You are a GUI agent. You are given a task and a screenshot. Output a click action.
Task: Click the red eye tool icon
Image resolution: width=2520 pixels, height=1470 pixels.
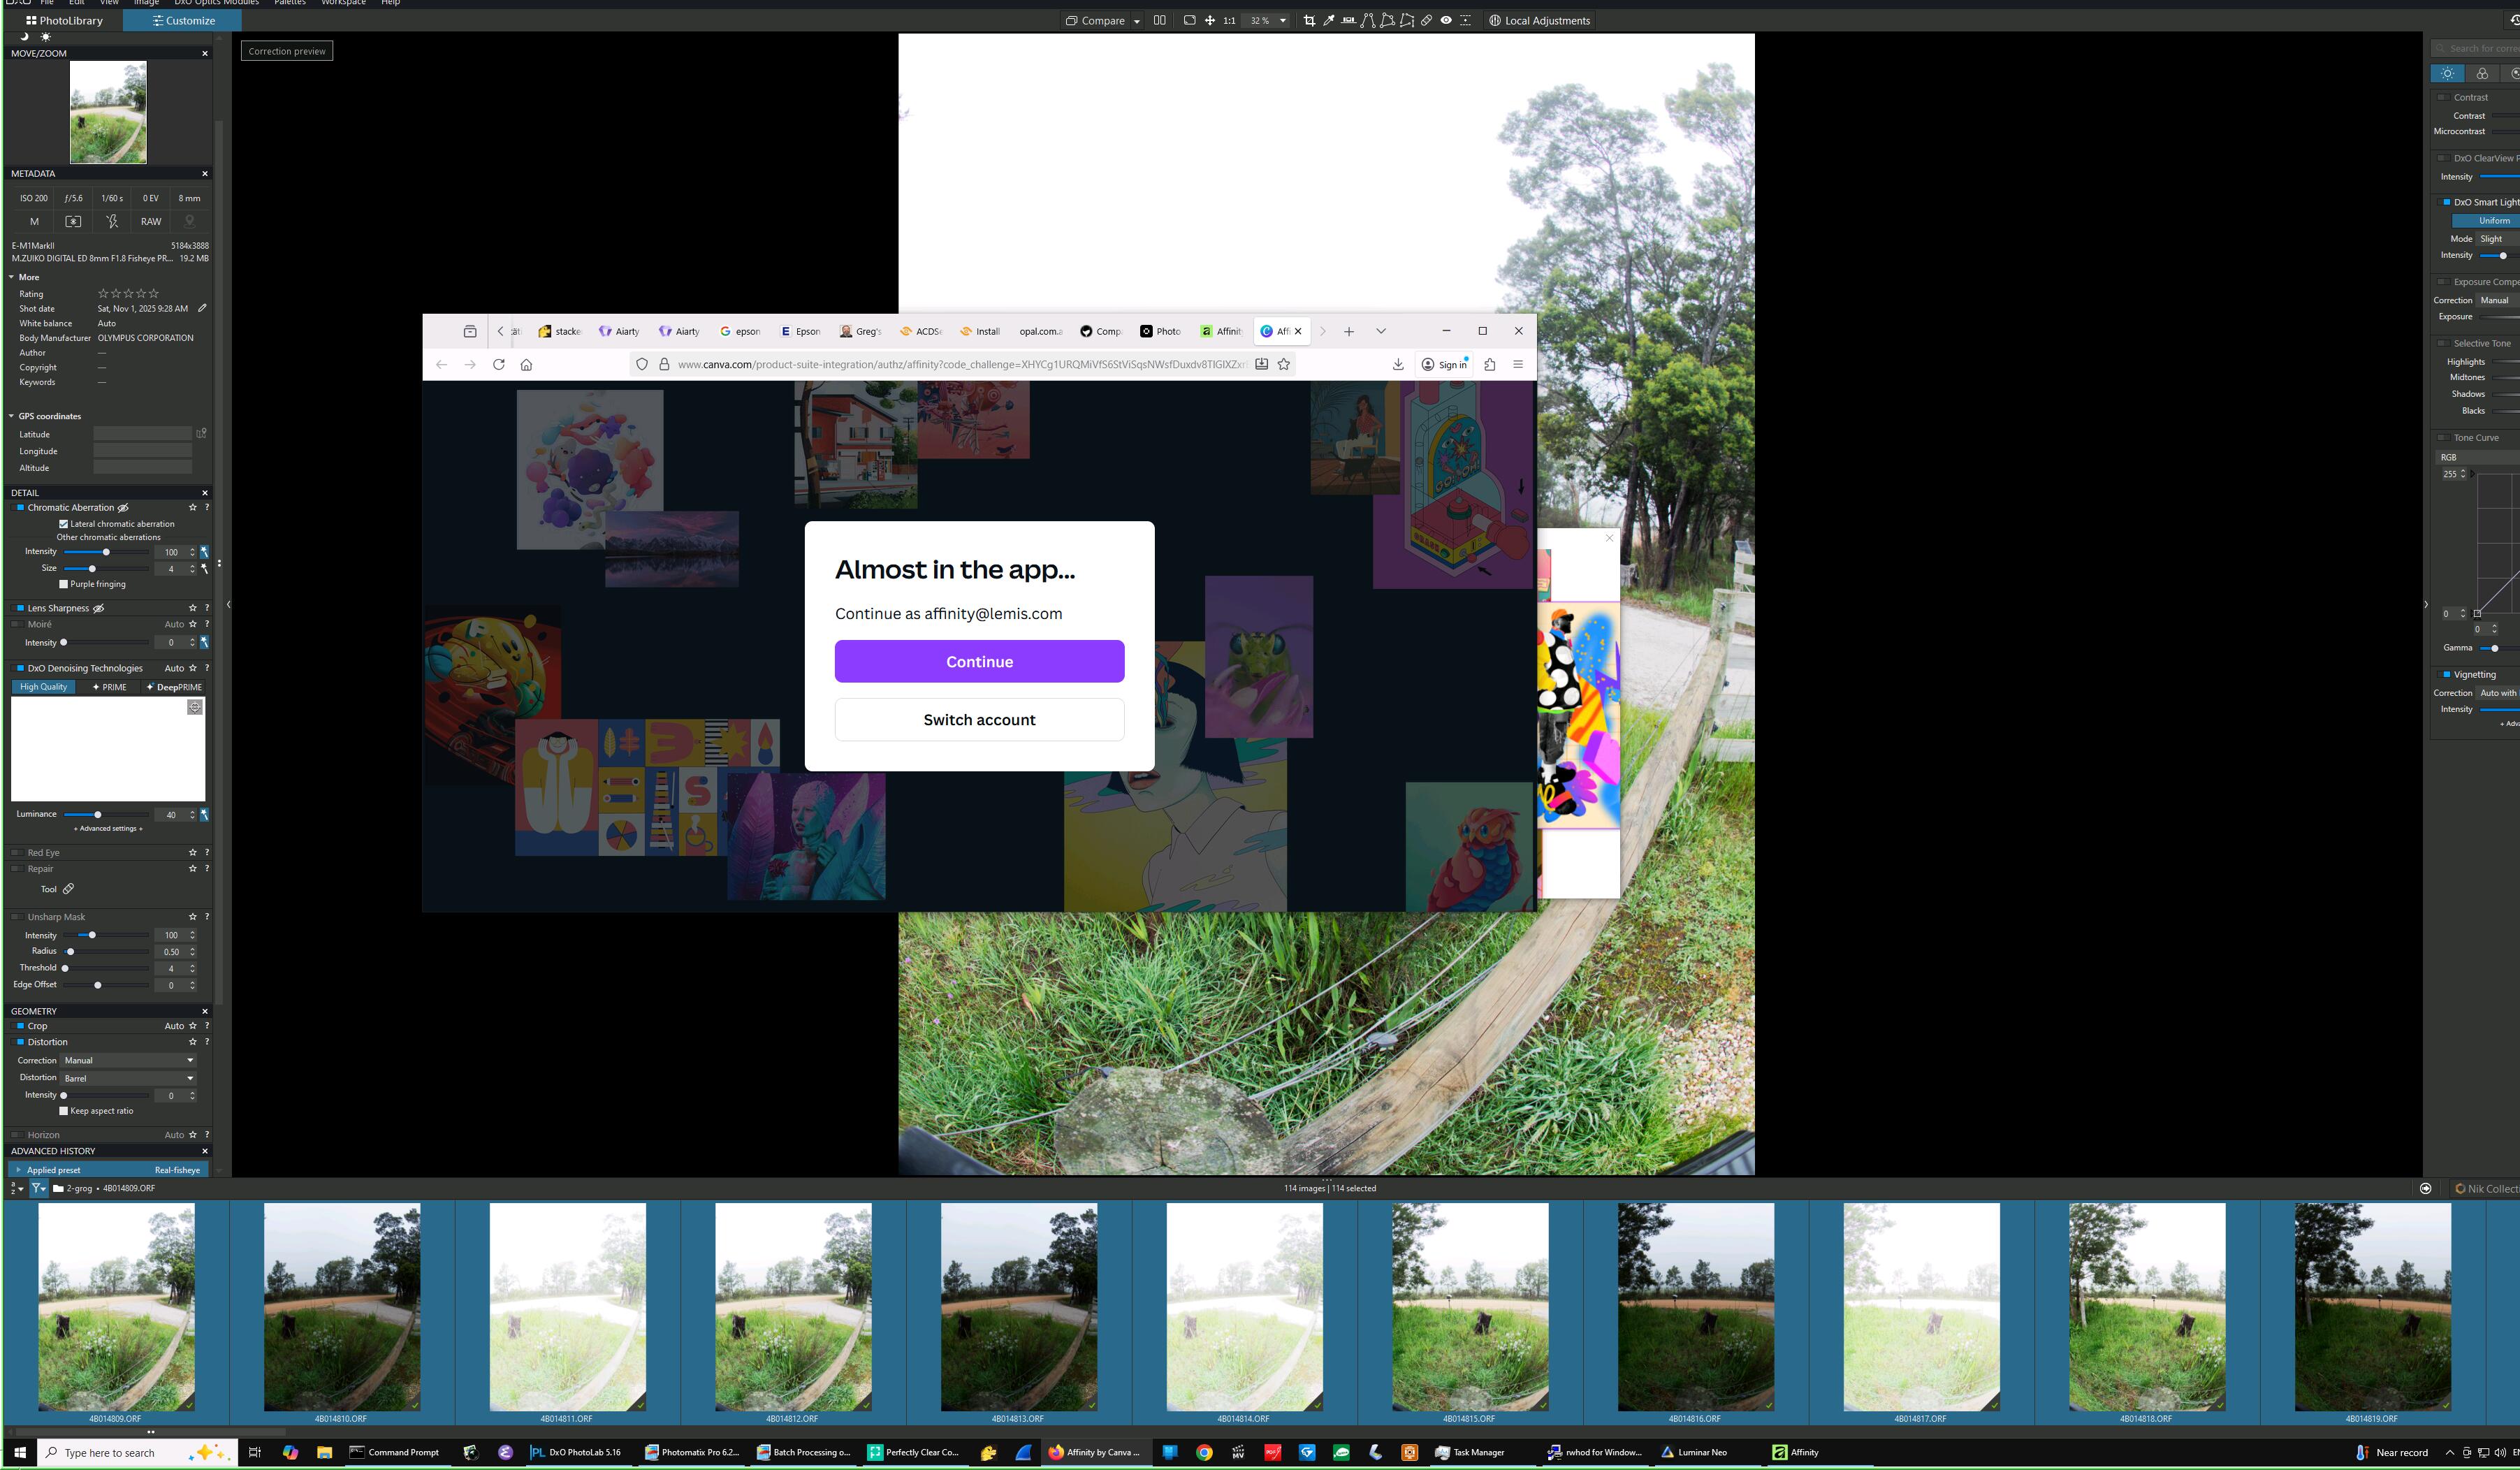1446,21
